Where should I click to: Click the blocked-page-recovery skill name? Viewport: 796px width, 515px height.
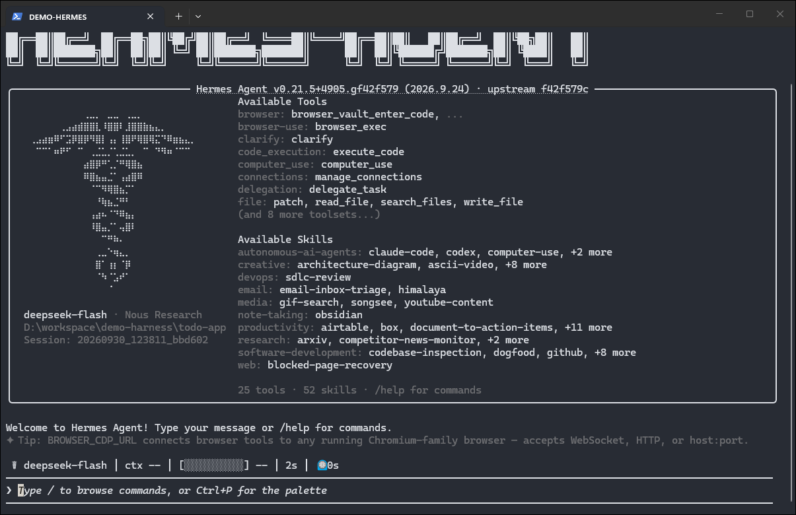coord(330,365)
